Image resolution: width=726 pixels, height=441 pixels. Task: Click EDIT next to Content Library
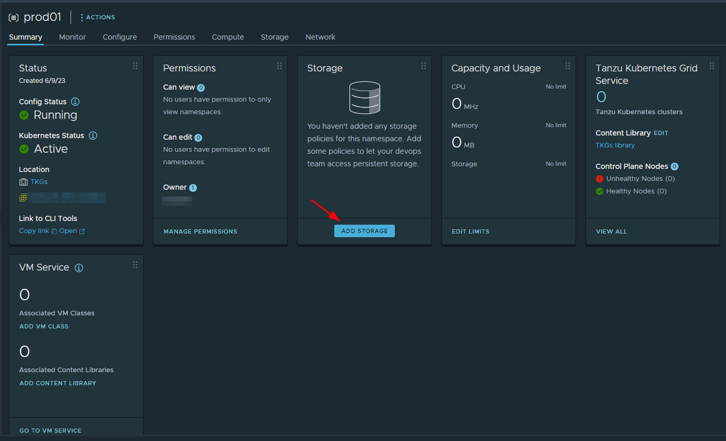661,133
